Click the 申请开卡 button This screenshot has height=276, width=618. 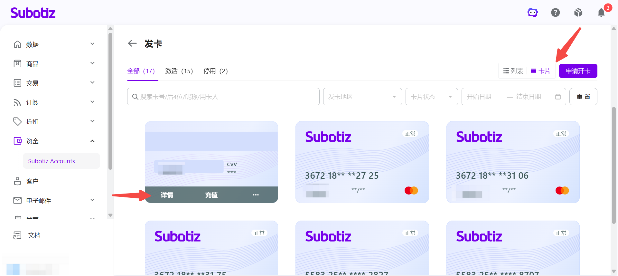(x=578, y=71)
